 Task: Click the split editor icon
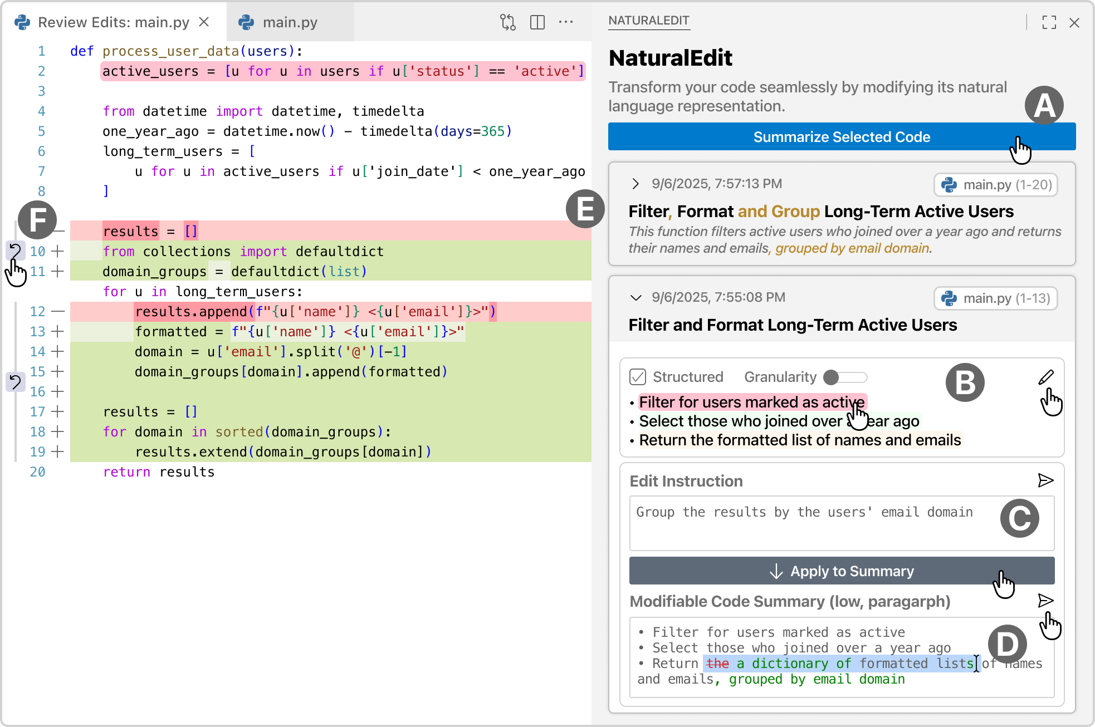click(x=537, y=22)
